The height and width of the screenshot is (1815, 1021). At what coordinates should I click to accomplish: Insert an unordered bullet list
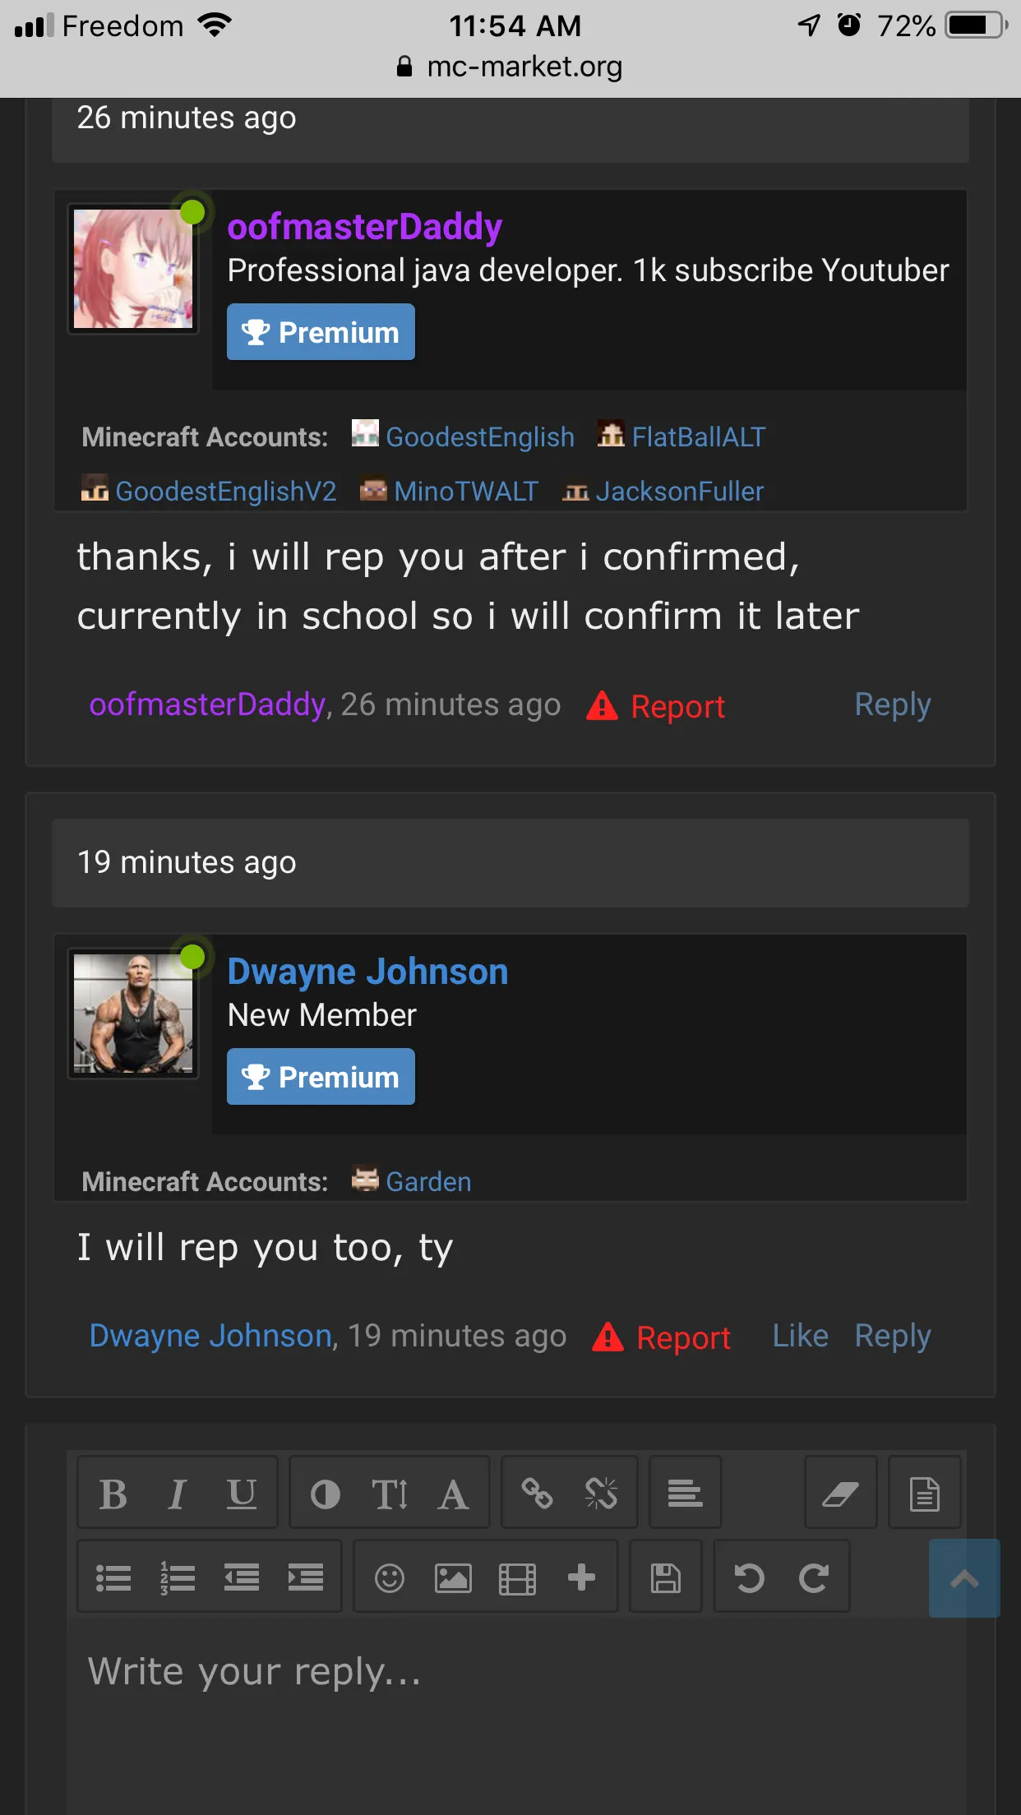tap(113, 1577)
